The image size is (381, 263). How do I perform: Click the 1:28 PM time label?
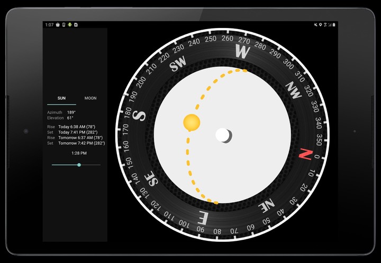pos(79,153)
